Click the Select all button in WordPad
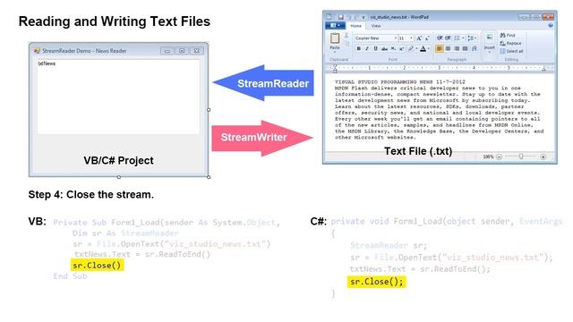 (x=511, y=51)
